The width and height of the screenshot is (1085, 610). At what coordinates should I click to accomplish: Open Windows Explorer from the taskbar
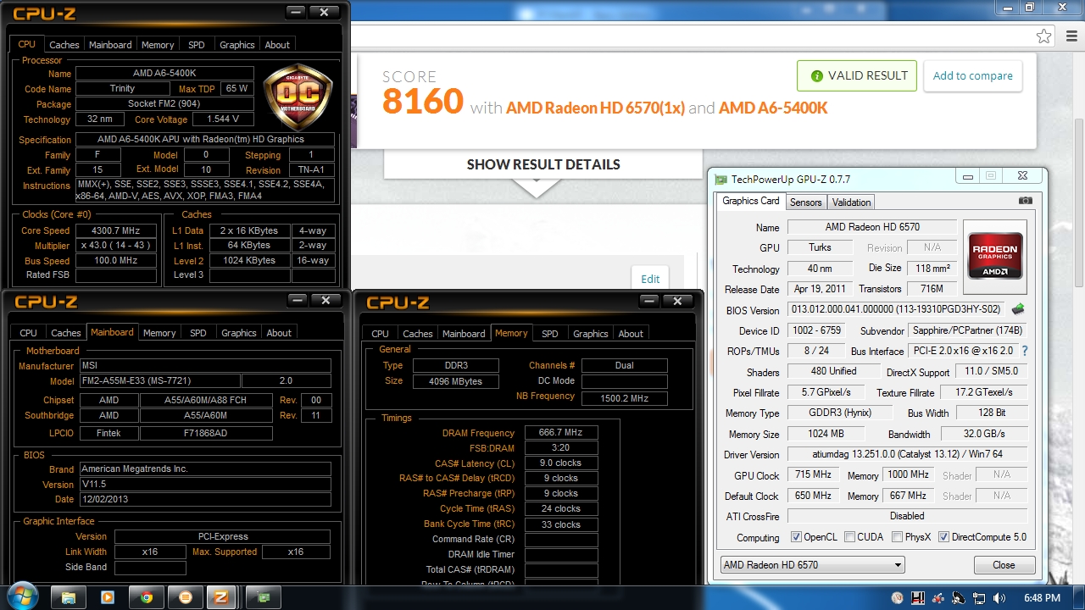coord(70,597)
